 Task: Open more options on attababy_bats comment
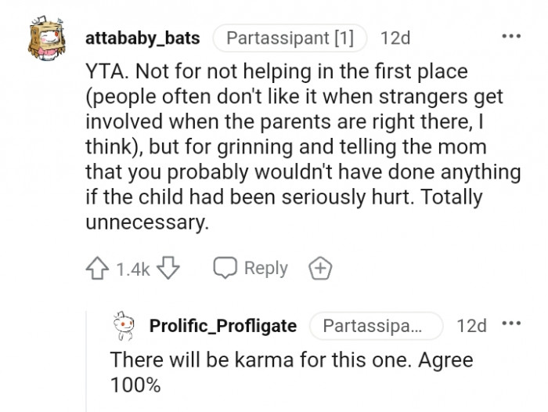coord(510,38)
